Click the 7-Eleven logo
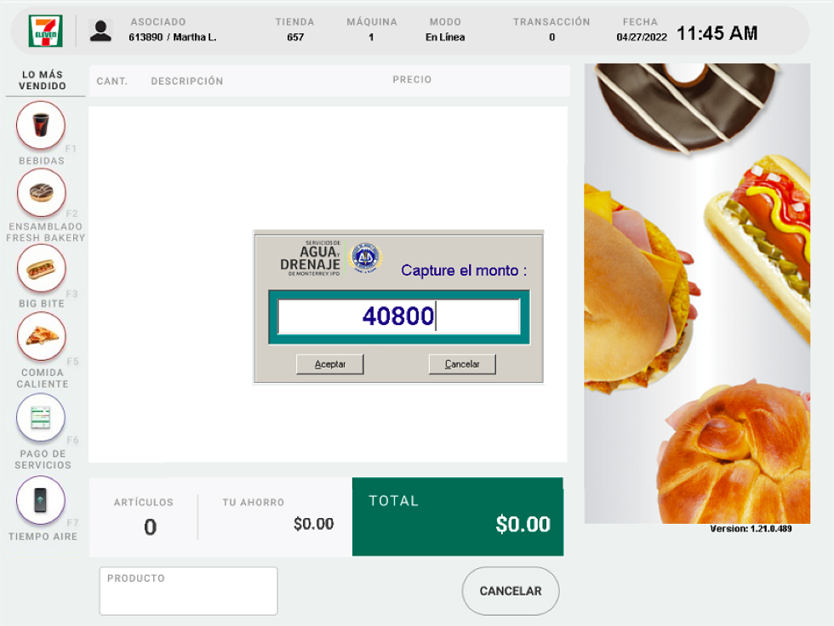Image resolution: width=834 pixels, height=626 pixels. (x=46, y=31)
